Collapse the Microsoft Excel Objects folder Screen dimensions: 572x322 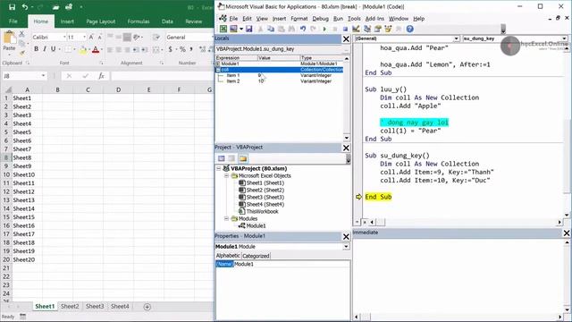[226, 175]
